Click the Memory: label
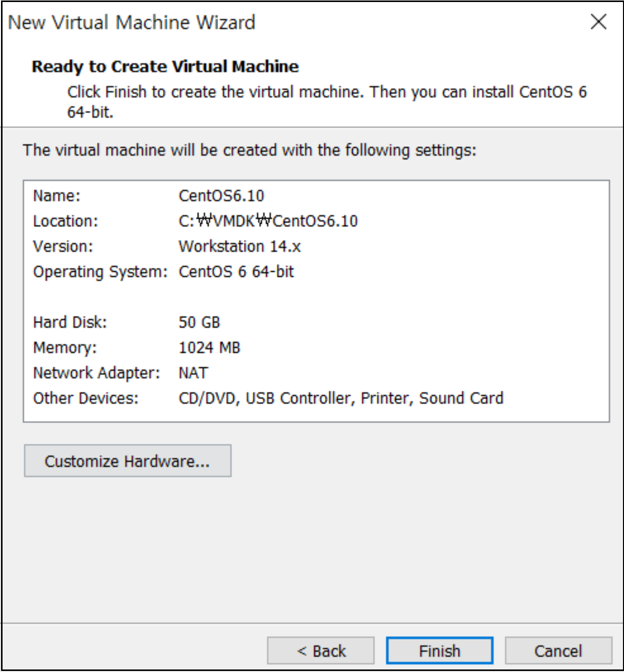 pyautogui.click(x=65, y=348)
